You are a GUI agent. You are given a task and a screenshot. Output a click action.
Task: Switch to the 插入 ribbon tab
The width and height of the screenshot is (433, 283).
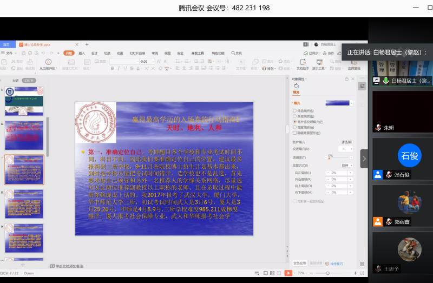tap(82, 53)
